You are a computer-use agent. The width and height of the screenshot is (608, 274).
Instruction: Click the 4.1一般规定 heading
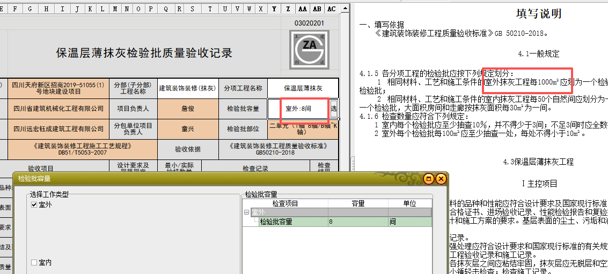pyautogui.click(x=539, y=54)
